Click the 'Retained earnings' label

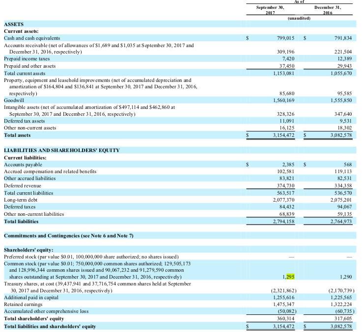pos(23,305)
